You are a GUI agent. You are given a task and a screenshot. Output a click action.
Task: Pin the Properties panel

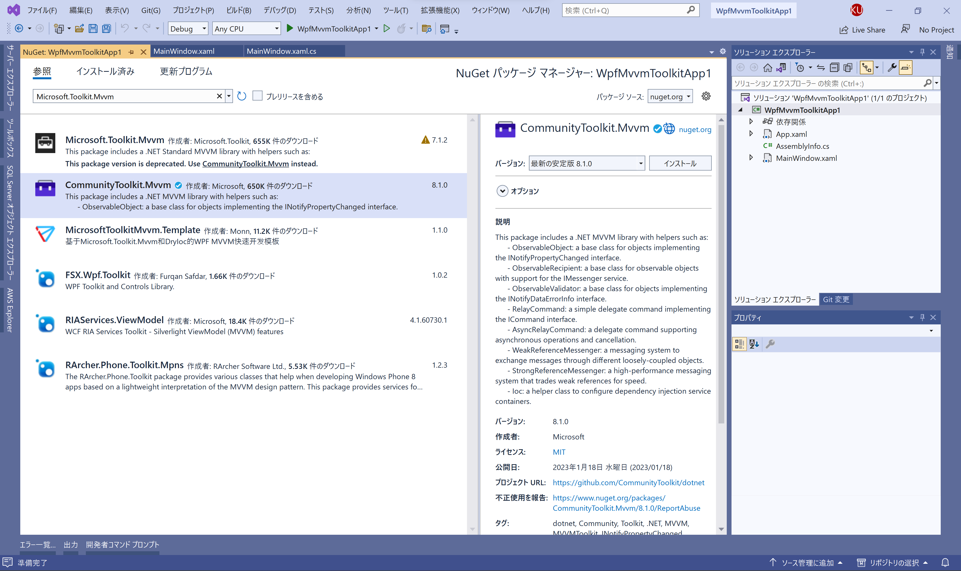point(922,317)
